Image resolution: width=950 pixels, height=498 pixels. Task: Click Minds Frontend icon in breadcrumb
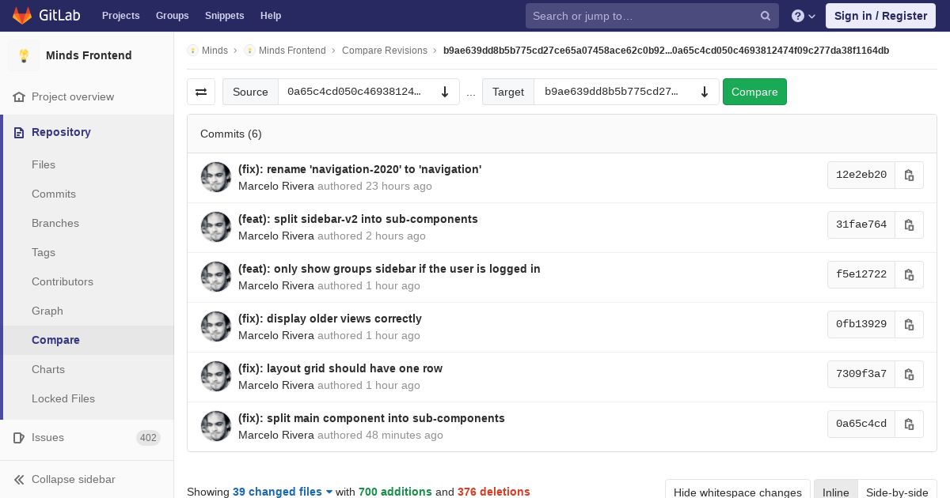tap(249, 51)
